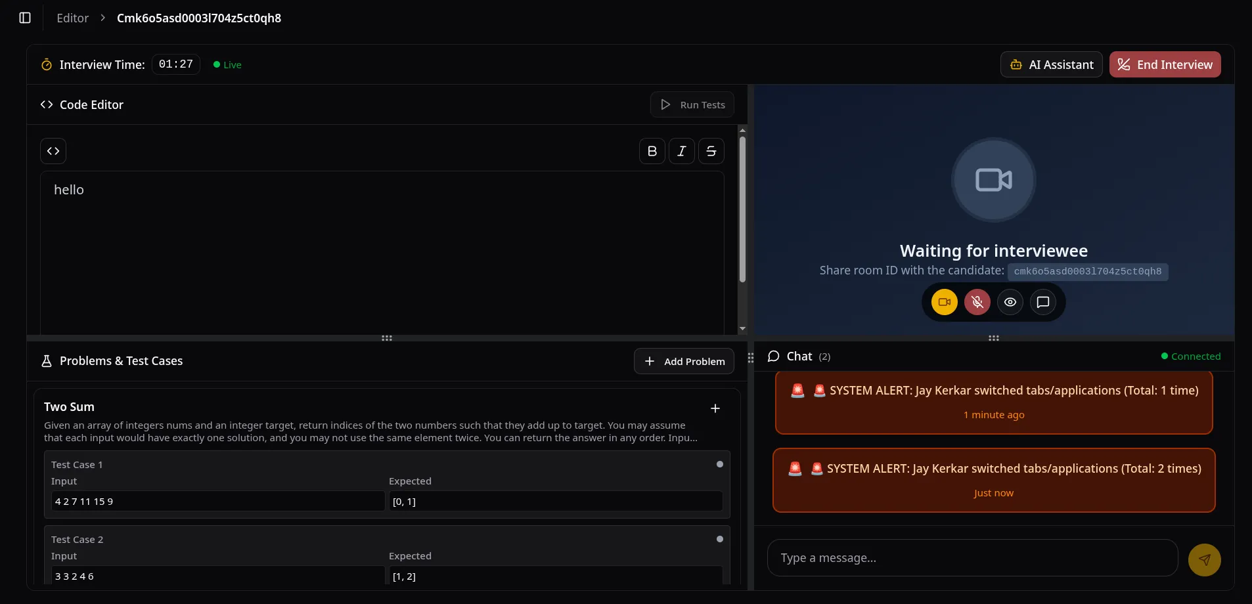
Task: Open the chat bubble in the video controls
Action: point(1042,302)
